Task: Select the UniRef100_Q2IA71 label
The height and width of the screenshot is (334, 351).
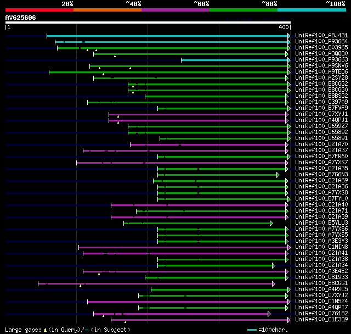Action: 321,211
